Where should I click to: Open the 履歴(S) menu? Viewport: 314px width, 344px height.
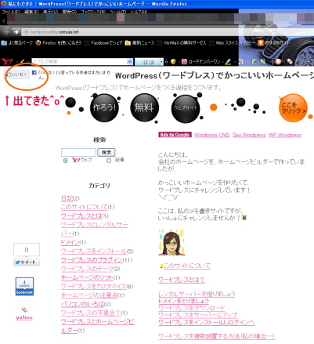click(x=70, y=12)
